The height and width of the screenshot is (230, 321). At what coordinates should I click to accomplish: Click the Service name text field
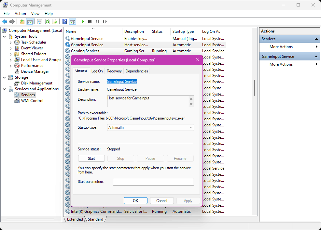(122, 82)
